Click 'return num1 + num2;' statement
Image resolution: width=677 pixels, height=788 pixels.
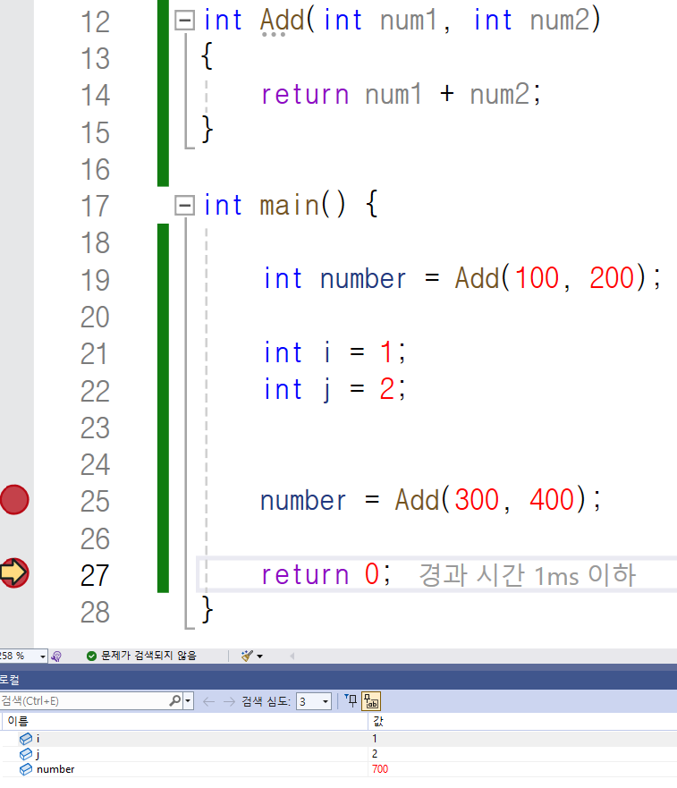point(401,95)
